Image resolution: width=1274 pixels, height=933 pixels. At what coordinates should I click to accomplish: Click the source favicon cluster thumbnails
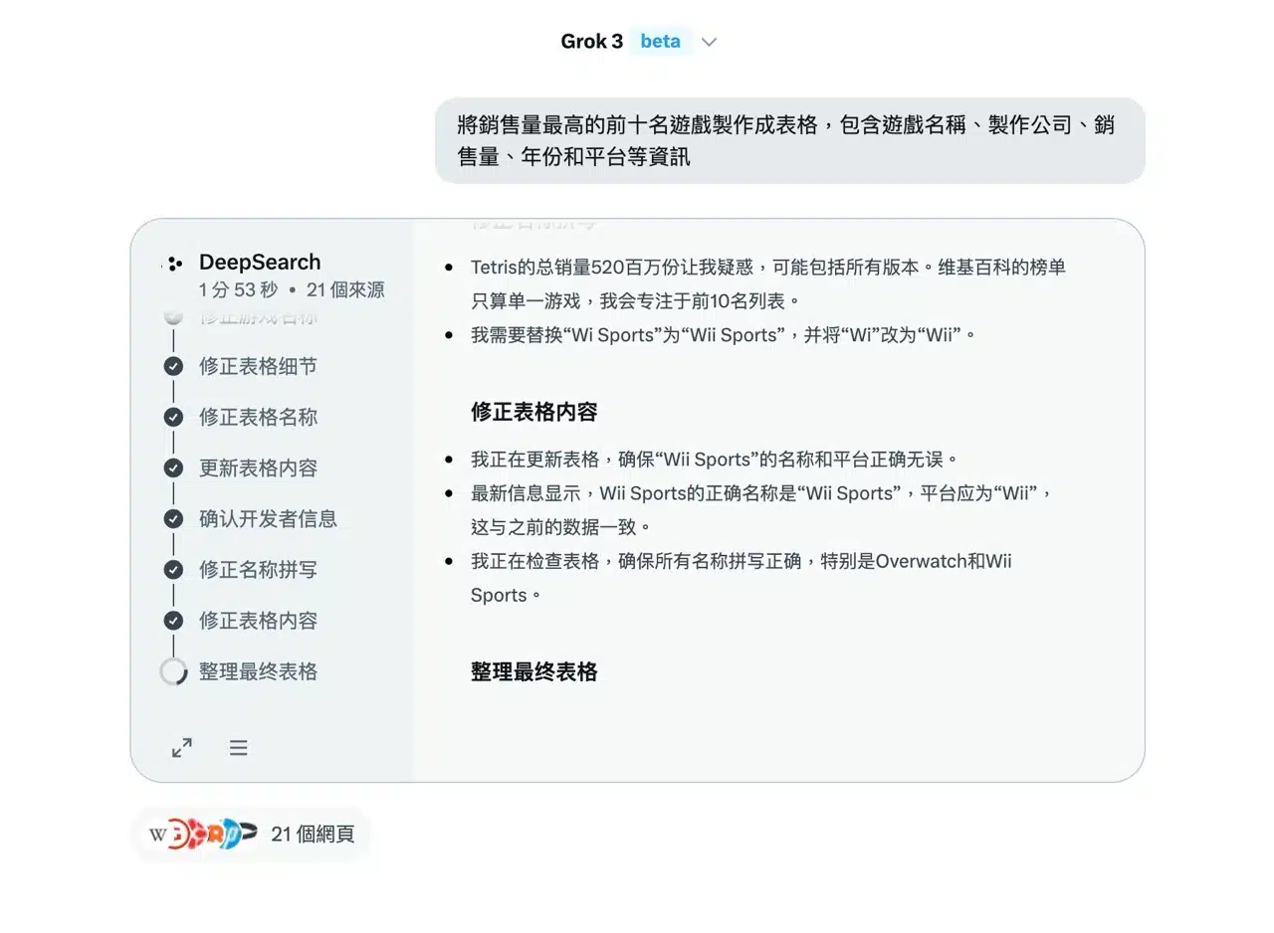[x=203, y=834]
